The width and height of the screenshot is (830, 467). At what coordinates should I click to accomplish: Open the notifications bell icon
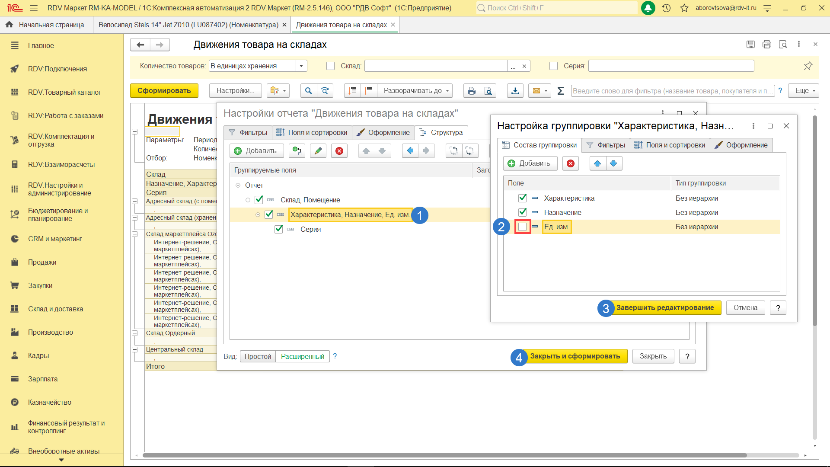[648, 8]
